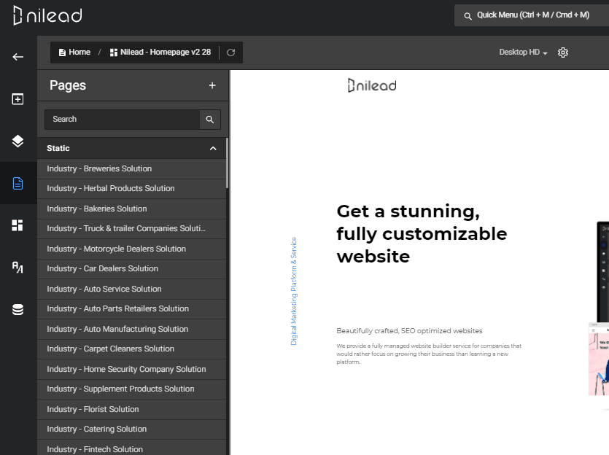Open the Desktop HD viewport dropdown

[523, 52]
